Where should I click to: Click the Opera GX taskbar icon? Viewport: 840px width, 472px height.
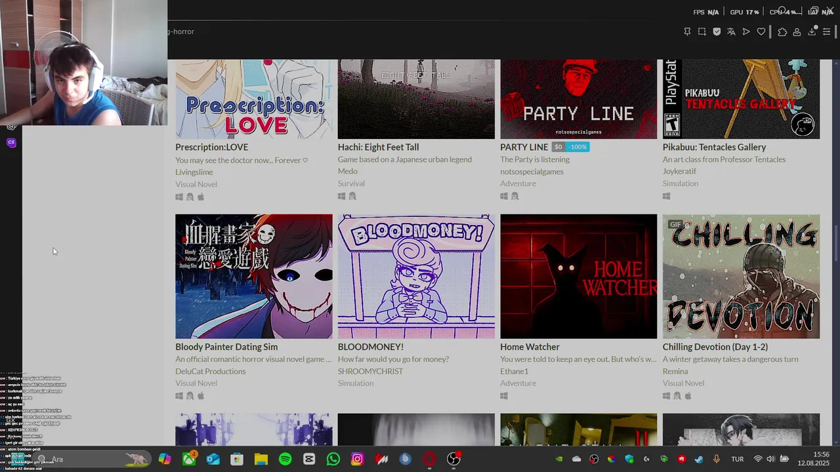click(429, 460)
